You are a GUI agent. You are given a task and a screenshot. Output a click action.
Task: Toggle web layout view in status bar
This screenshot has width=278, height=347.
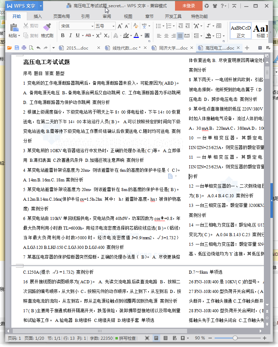174,338
